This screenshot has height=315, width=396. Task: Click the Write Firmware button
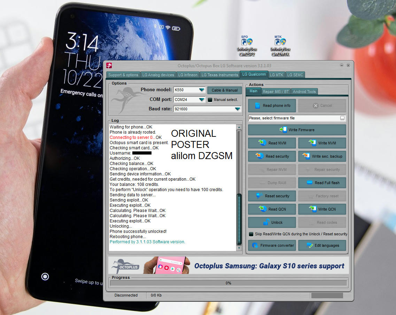coord(297,130)
